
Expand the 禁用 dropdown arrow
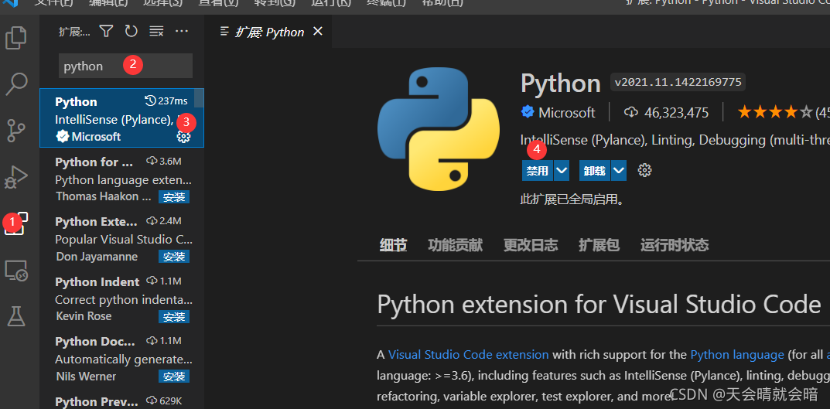pos(562,170)
